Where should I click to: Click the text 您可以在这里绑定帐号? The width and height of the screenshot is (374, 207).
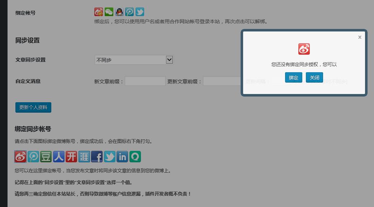(x=38, y=171)
